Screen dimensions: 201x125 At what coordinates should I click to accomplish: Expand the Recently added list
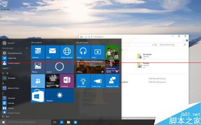(6, 68)
